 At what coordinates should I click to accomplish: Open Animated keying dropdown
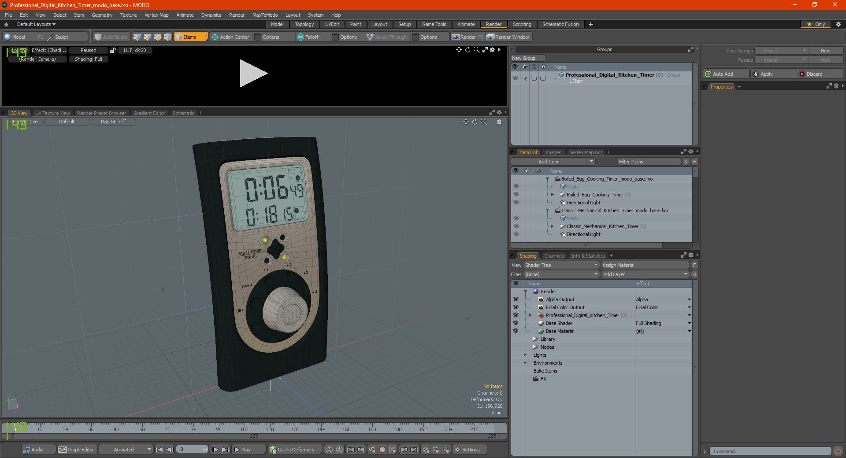(x=126, y=450)
